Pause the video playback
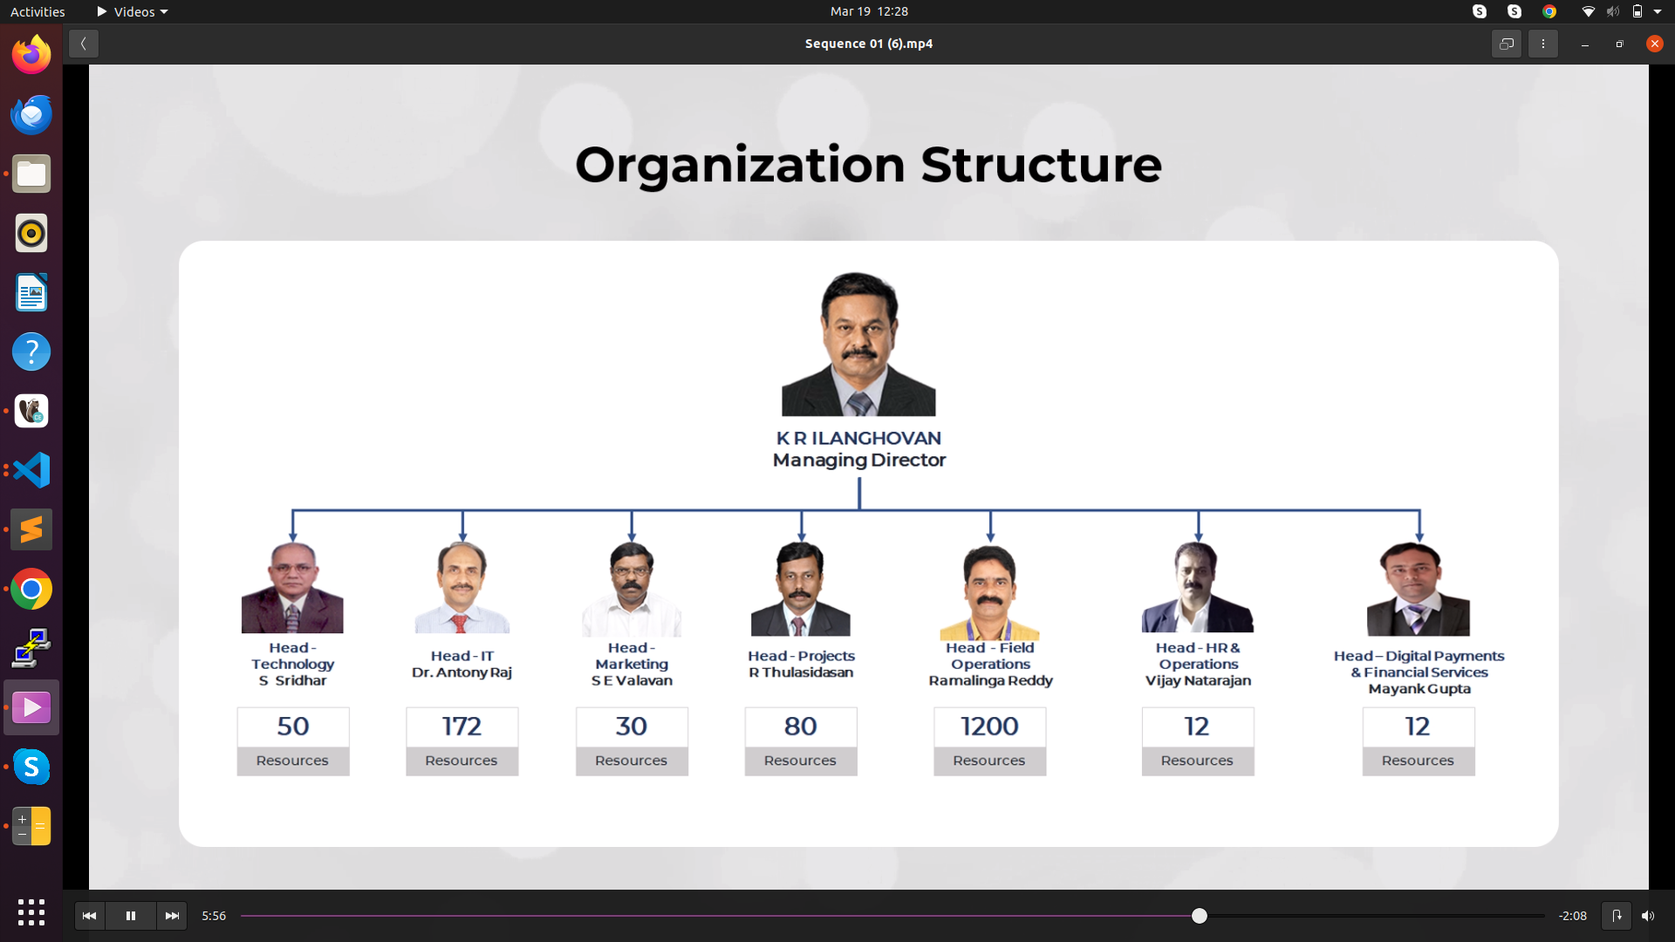This screenshot has height=942, width=1675. [131, 916]
